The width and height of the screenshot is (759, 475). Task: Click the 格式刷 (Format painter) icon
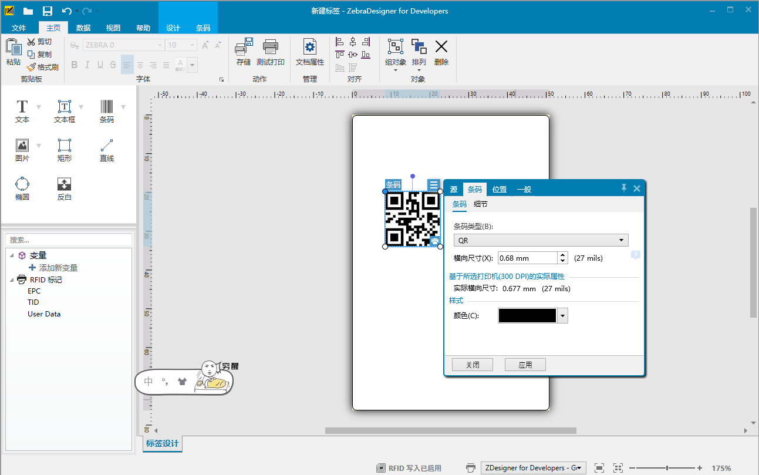click(31, 67)
